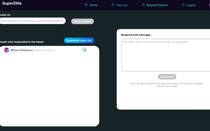Click the Take tour compass icon
This screenshot has width=210, height=131.
click(x=113, y=5)
